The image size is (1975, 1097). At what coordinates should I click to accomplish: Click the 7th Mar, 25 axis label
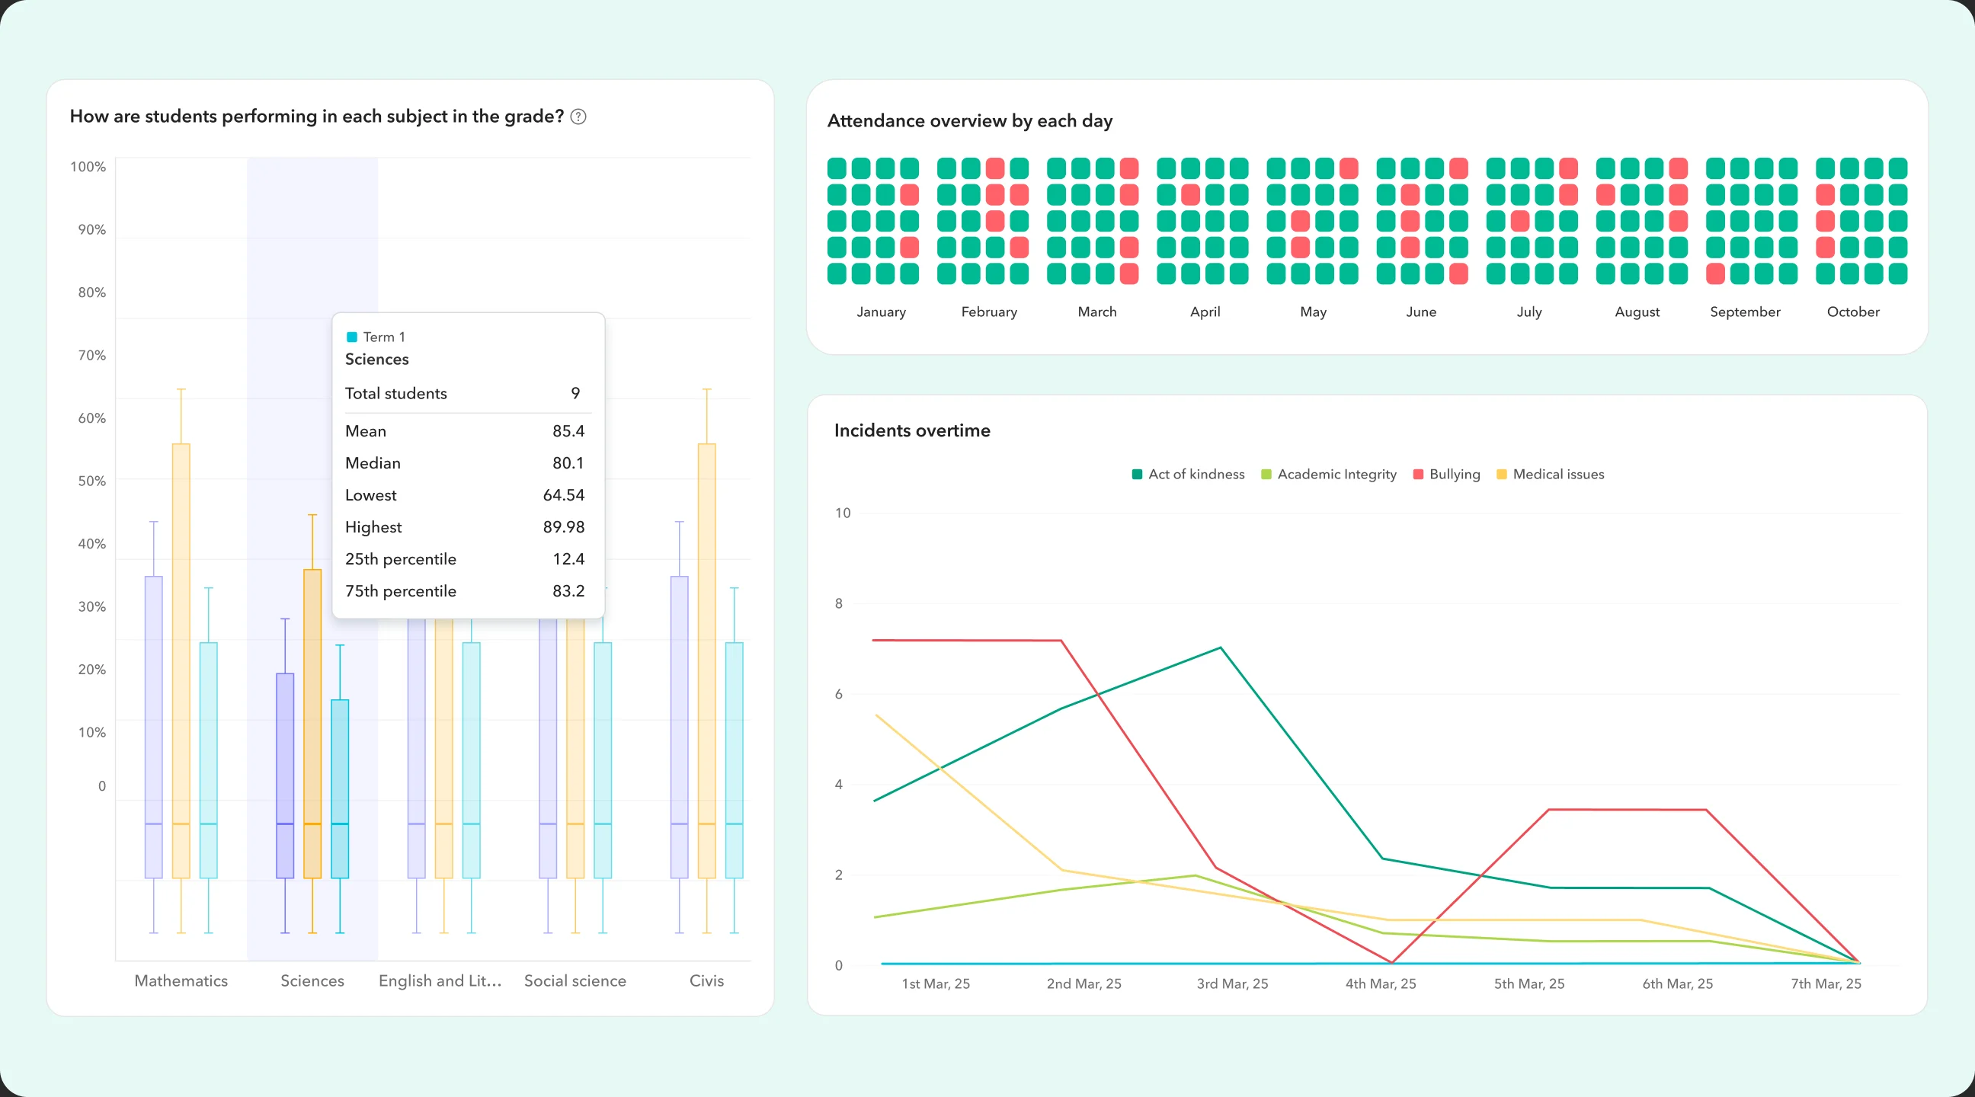(1826, 983)
